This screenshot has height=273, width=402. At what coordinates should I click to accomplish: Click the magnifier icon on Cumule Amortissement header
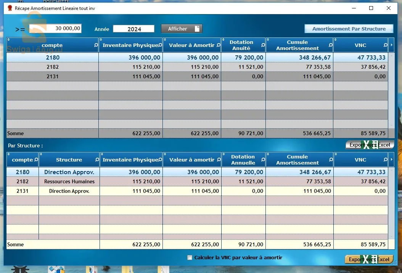pos(331,45)
